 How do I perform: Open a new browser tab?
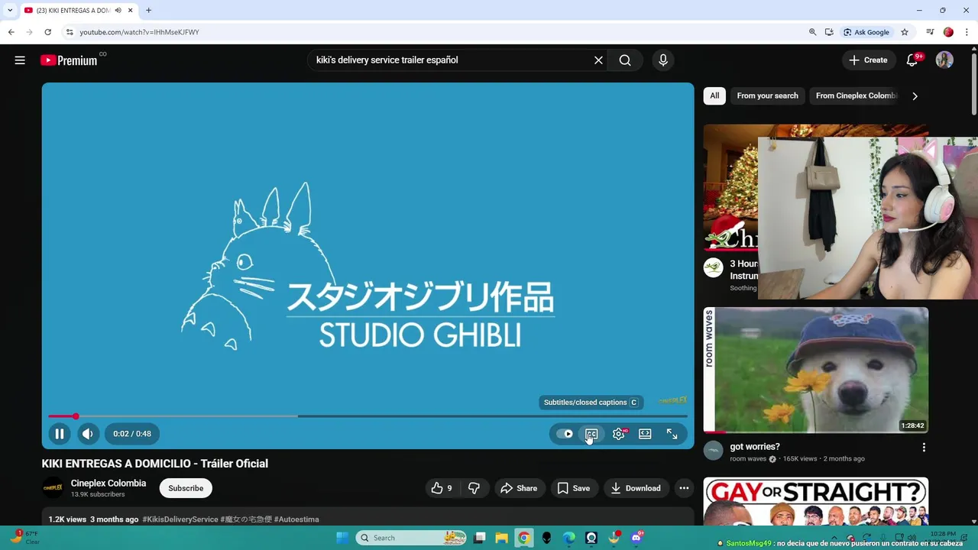[148, 11]
